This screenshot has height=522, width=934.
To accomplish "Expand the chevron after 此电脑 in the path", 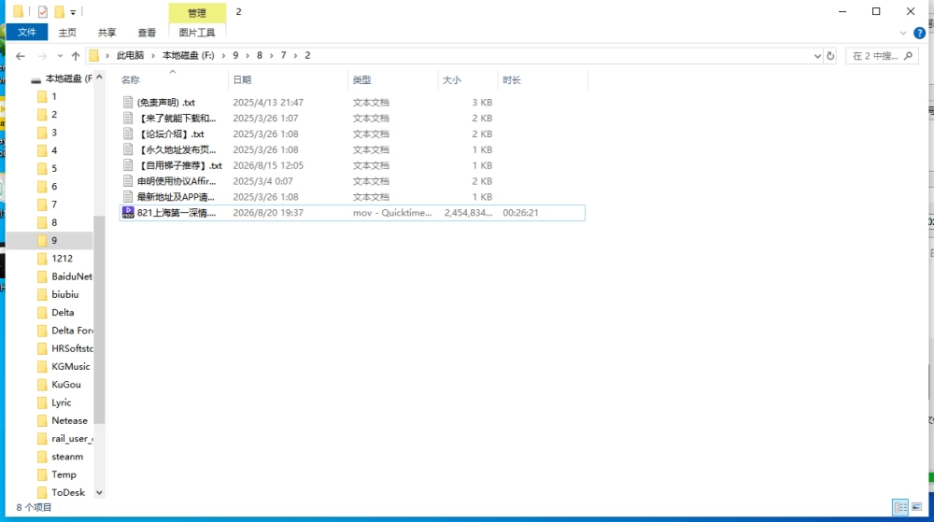I will 153,55.
